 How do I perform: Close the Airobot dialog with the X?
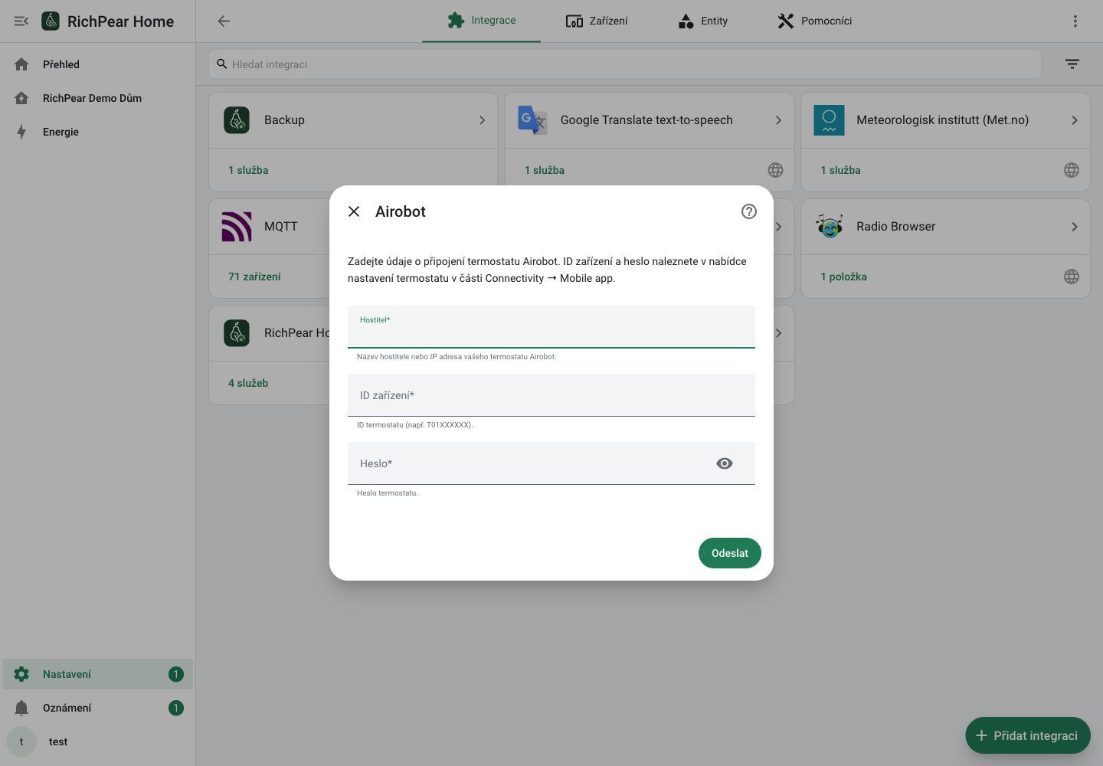(354, 211)
